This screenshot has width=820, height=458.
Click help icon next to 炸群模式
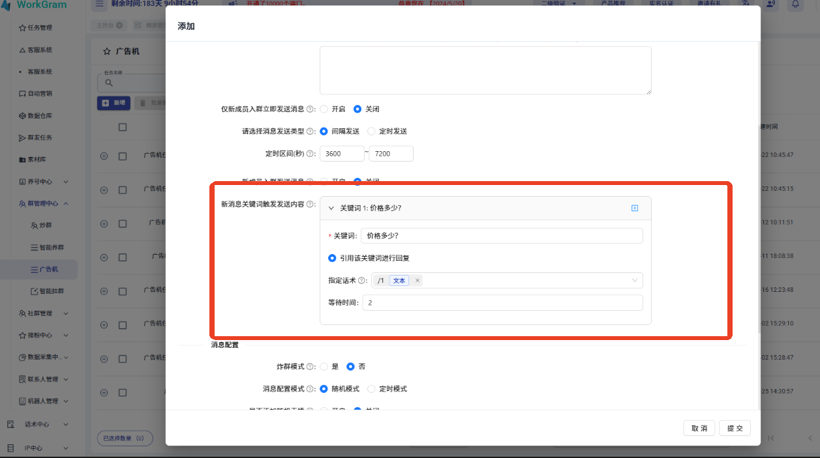[311, 367]
